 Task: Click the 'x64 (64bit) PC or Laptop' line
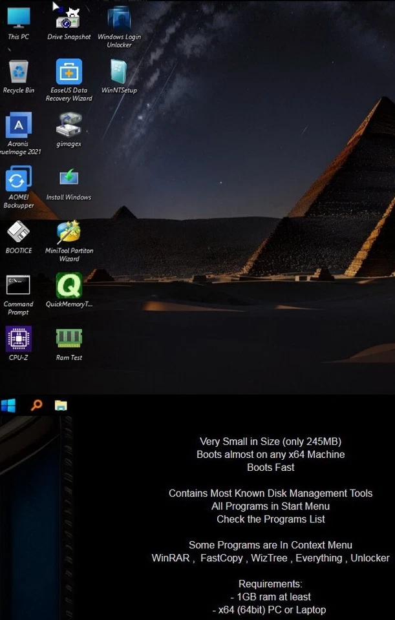(272, 610)
